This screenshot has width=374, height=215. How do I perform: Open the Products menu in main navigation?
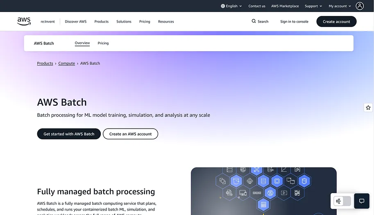tap(101, 21)
